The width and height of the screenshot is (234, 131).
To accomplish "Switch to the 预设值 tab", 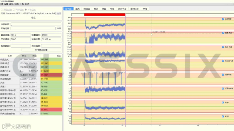I will (87, 9).
